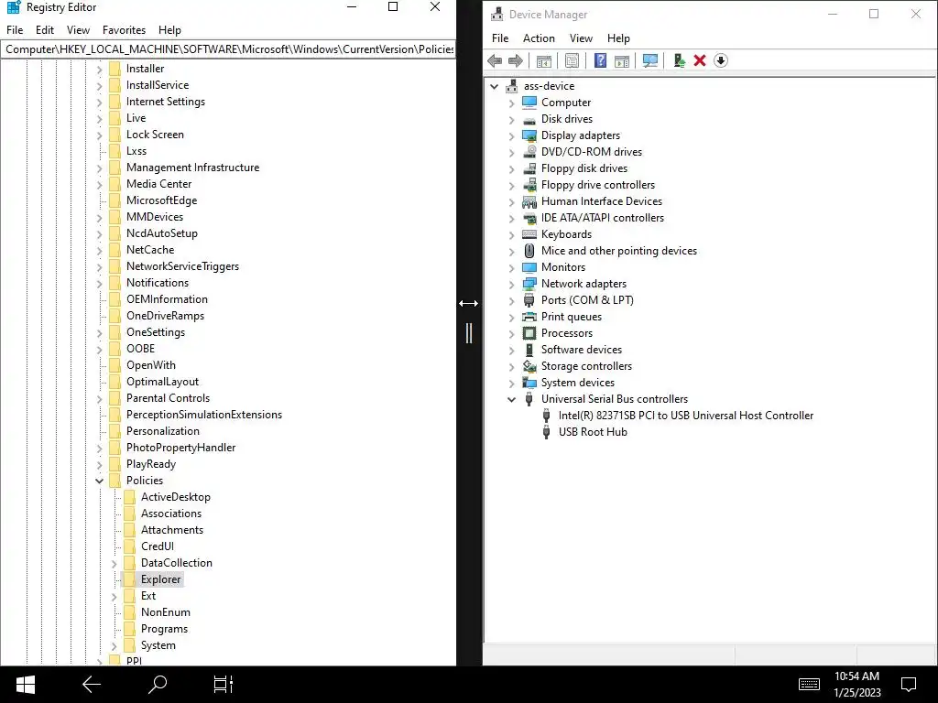Screen dimensions: 938x703
Task: Click the taskbar clock showing 10:54 AM
Action: pyautogui.click(x=856, y=676)
